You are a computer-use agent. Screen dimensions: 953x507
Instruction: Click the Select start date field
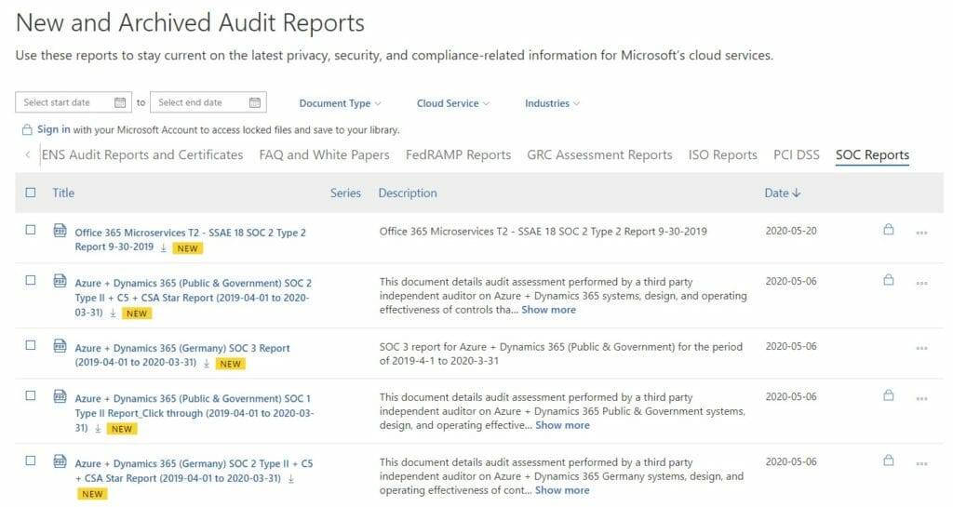[x=73, y=102]
